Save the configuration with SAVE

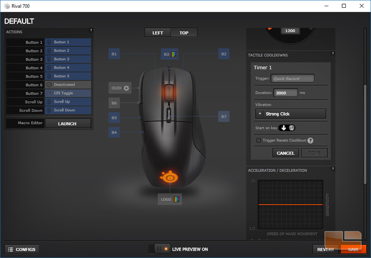pos(353,249)
